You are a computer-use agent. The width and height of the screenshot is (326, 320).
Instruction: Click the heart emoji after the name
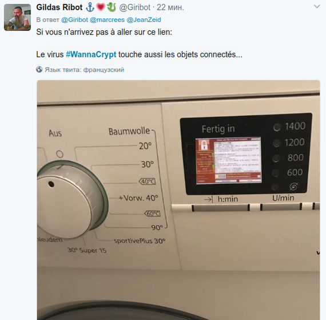pyautogui.click(x=101, y=7)
